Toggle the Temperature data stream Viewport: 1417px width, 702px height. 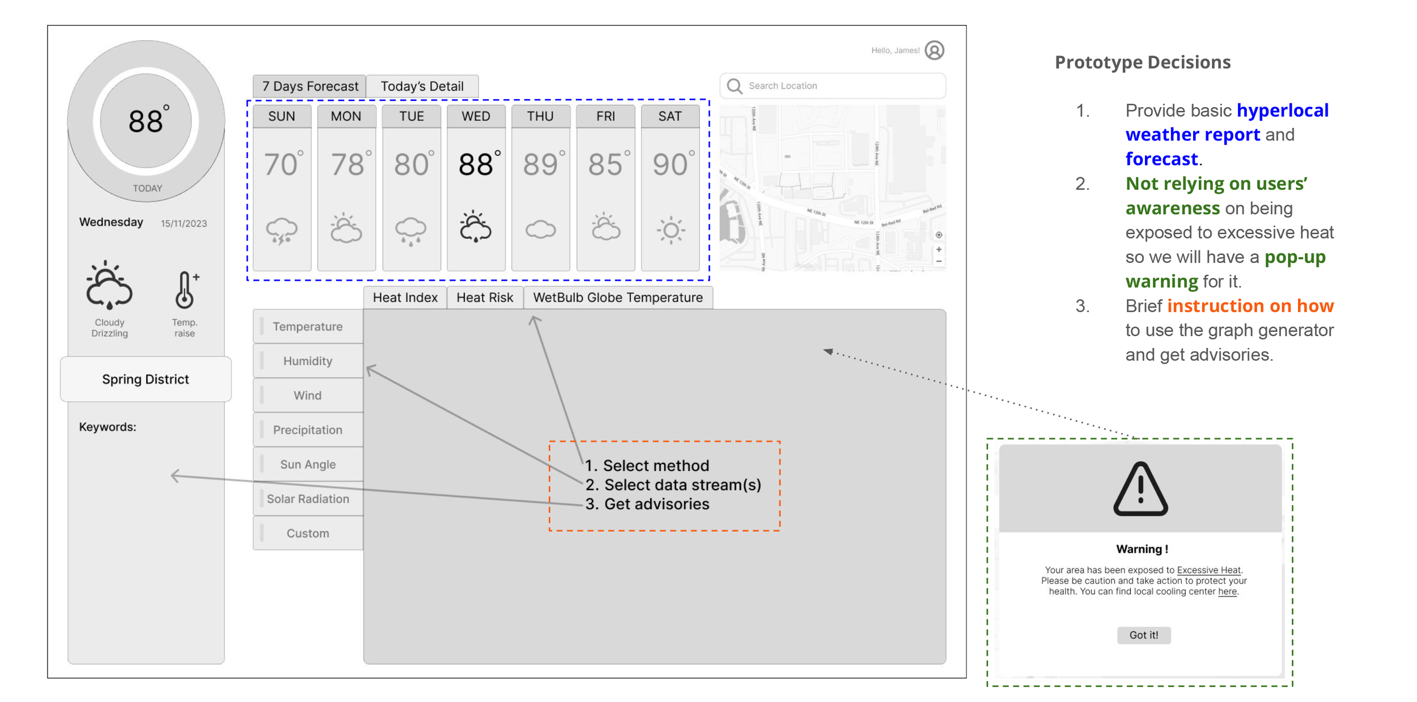click(x=307, y=326)
